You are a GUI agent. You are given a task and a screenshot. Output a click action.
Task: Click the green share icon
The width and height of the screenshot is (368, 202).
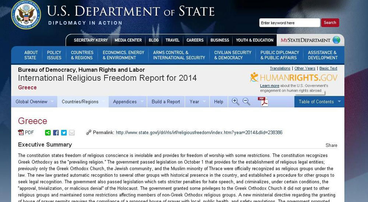click(x=48, y=133)
